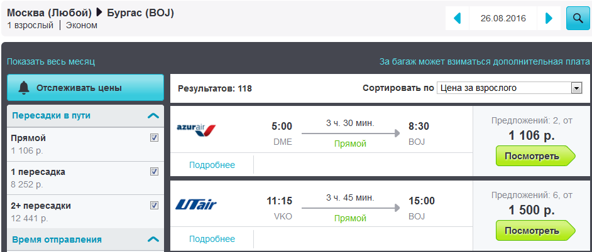Uncheck the Прямой direct flights checkbox
Viewport: 592px width, 252px height.
tap(154, 138)
